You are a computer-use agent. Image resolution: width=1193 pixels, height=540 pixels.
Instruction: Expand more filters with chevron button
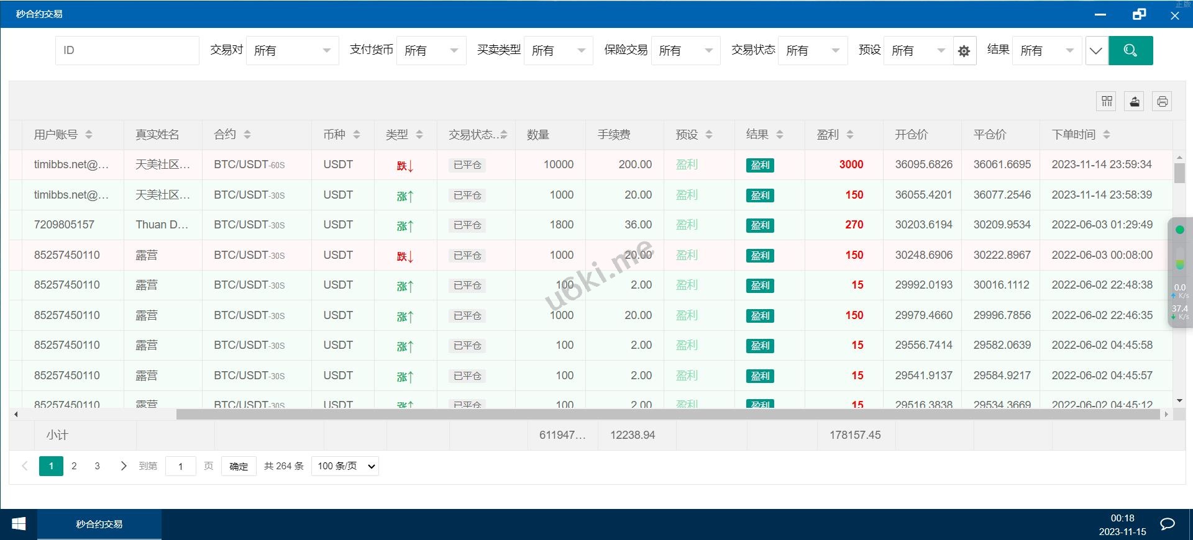click(x=1096, y=51)
